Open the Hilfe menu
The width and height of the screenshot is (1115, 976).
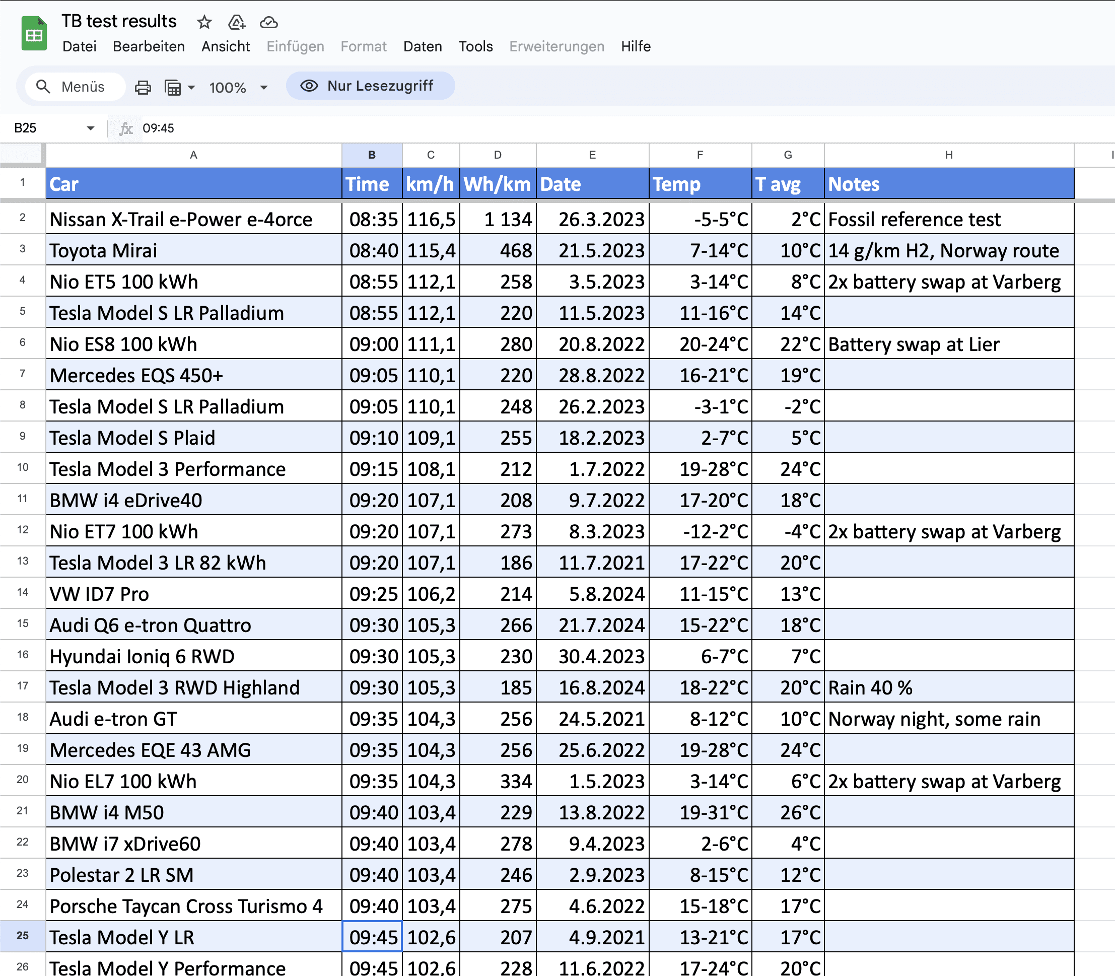636,46
